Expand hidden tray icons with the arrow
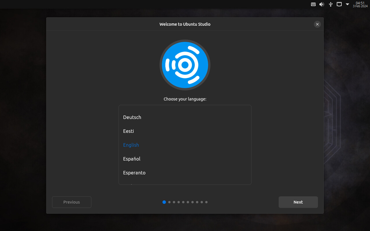 click(347, 4)
